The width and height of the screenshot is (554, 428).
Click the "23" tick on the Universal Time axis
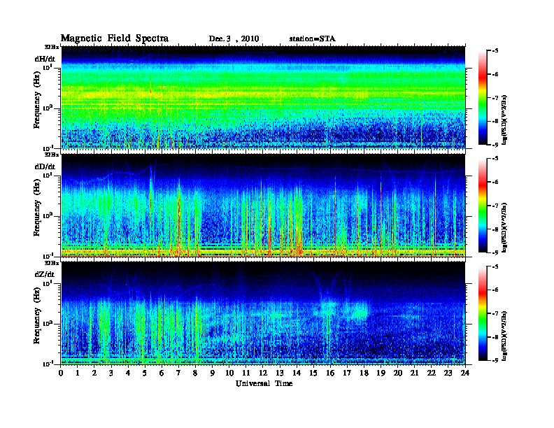pyautogui.click(x=448, y=373)
